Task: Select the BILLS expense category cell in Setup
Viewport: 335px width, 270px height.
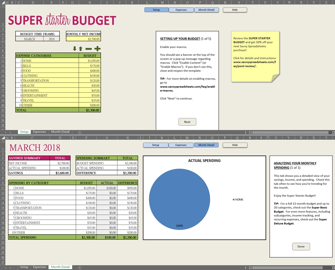Action: tap(50, 66)
